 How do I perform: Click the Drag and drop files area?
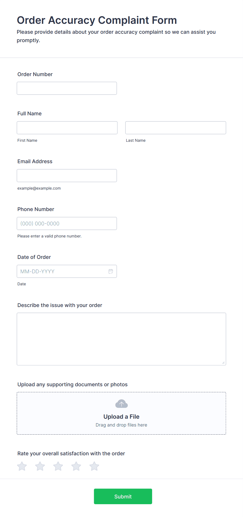[x=121, y=413]
